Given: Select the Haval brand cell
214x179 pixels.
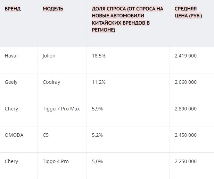Looking at the screenshot, I should (11, 56).
